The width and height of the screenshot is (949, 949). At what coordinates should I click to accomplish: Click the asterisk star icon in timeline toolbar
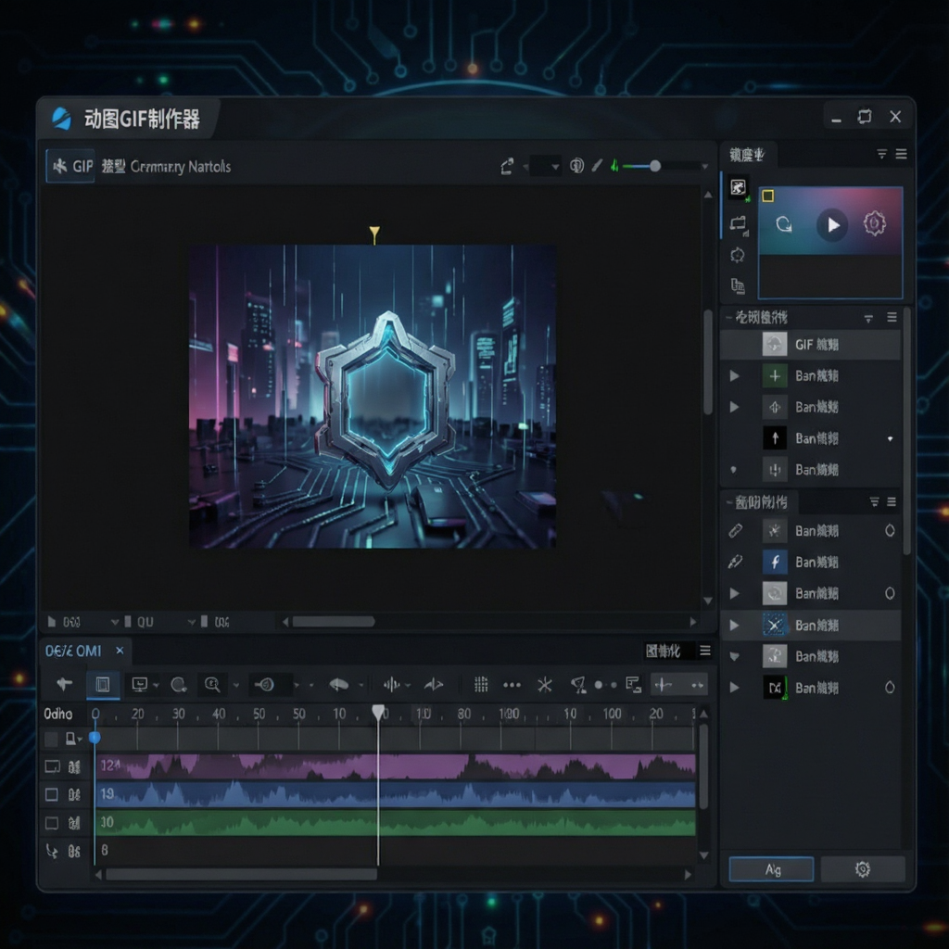point(545,685)
